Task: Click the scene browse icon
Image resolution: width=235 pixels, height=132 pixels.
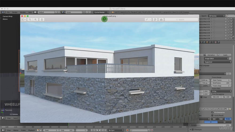Action: pos(63,12)
